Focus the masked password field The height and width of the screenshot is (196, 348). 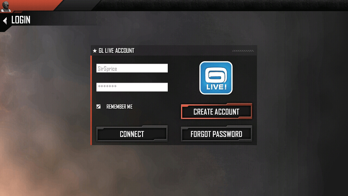(132, 87)
